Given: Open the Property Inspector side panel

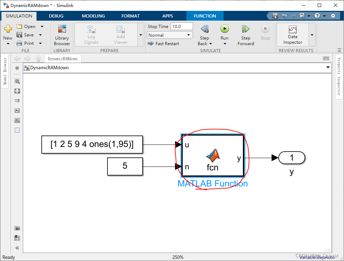Looking at the screenshot, I should (339, 77).
